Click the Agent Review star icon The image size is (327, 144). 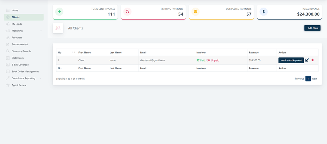click(8, 85)
